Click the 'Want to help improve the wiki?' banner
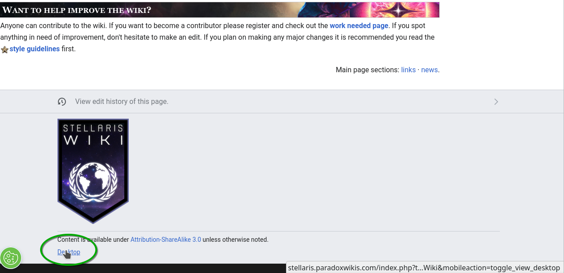The image size is (564, 273). click(220, 10)
